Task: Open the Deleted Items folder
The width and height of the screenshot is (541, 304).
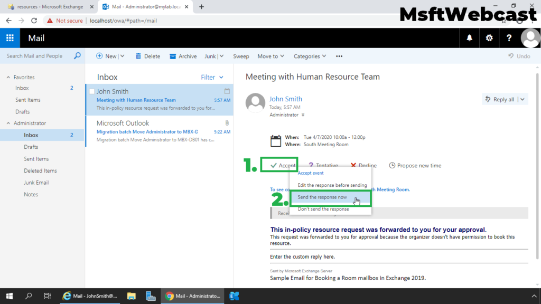Action: coord(40,170)
